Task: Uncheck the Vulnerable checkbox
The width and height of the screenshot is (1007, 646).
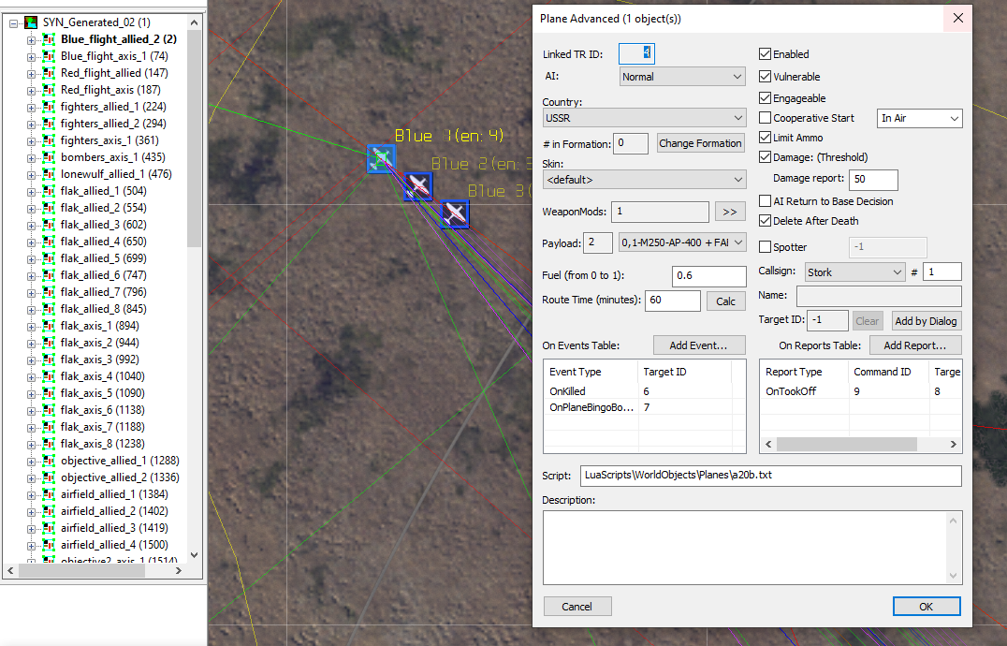Action: pyautogui.click(x=765, y=77)
